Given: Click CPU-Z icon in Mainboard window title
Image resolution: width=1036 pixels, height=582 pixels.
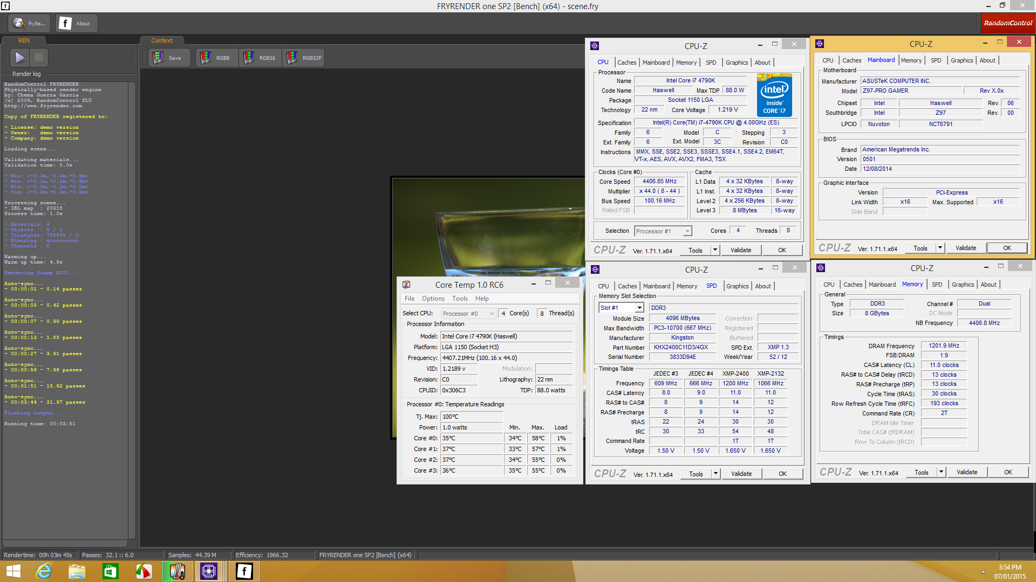Looking at the screenshot, I should (820, 44).
